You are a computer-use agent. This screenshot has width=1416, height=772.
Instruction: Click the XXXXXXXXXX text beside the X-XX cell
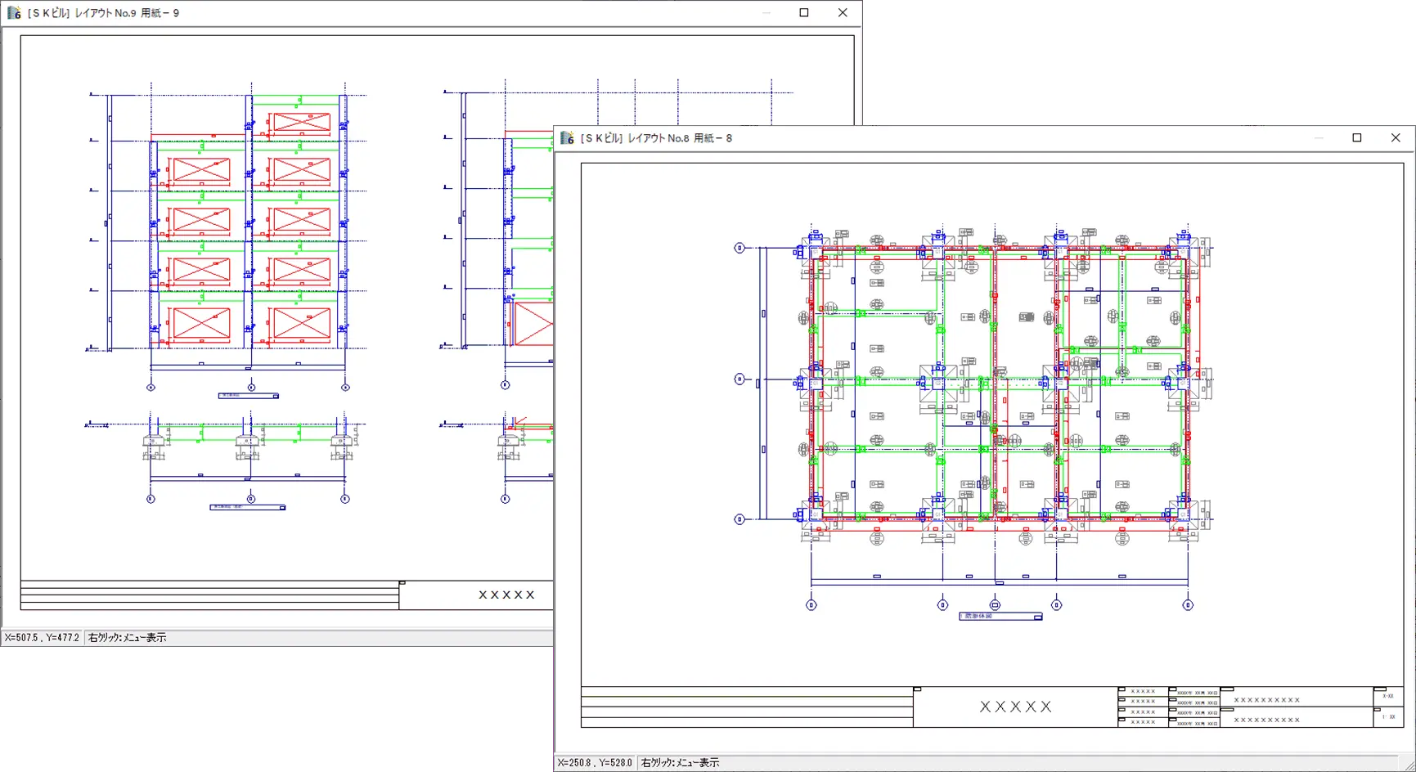coord(1267,700)
